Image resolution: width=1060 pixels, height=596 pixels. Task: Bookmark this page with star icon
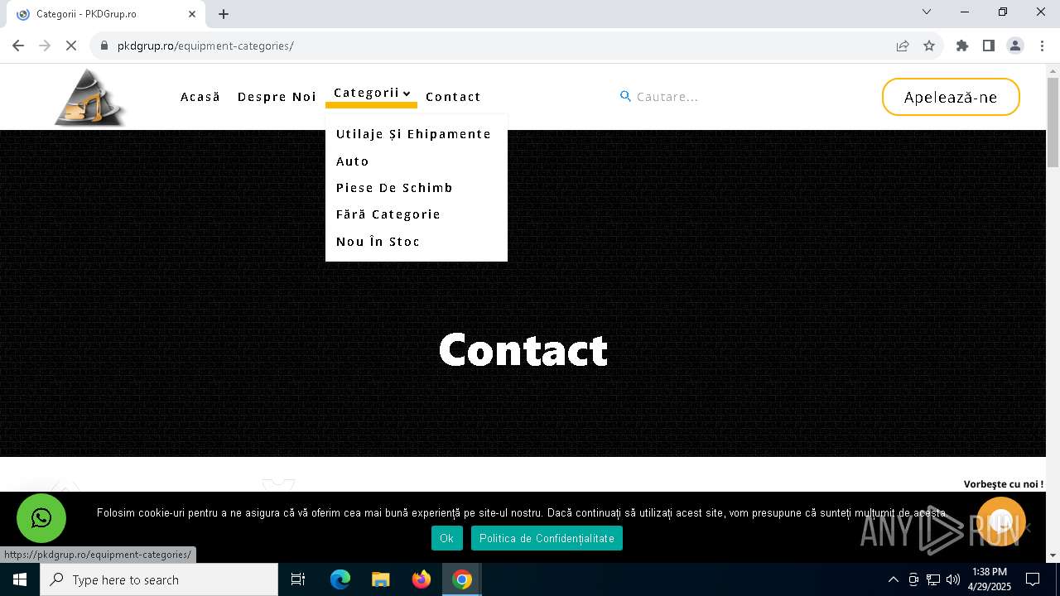[x=929, y=46]
